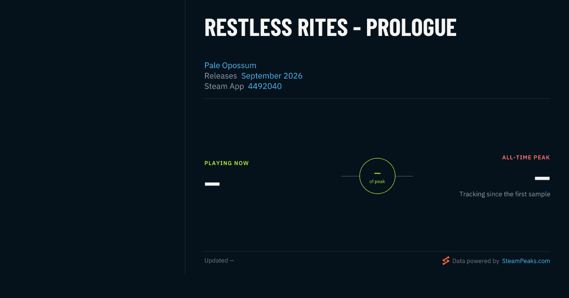Click the line right of the peak circle
569x298 pixels.
pos(404,176)
